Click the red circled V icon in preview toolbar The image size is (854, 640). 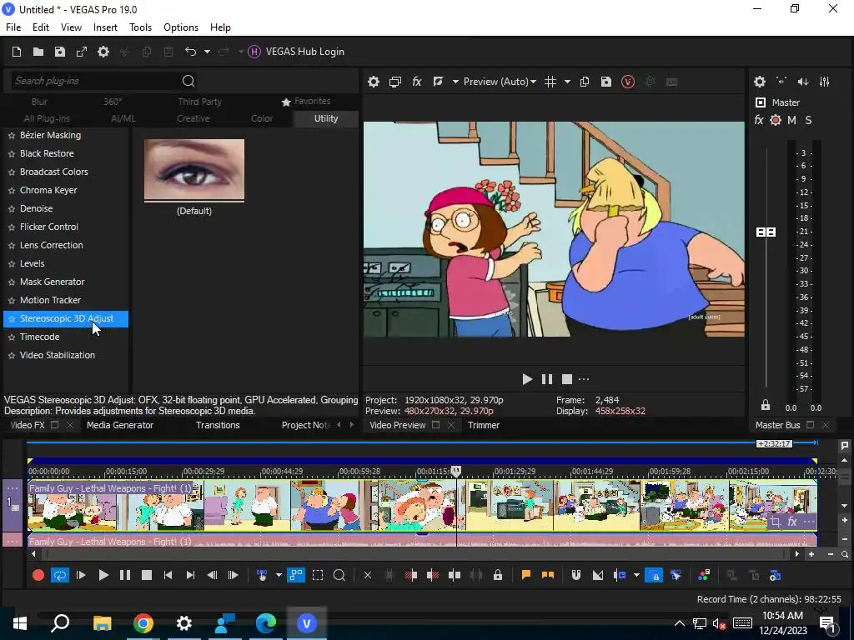(627, 82)
